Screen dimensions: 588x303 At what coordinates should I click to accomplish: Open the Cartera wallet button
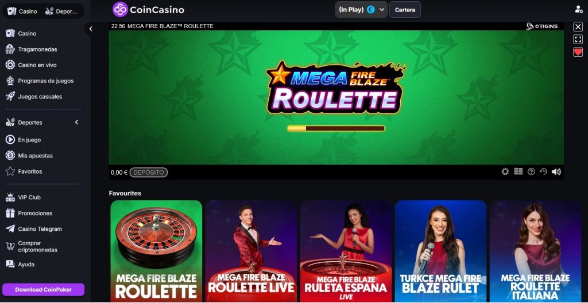point(405,10)
